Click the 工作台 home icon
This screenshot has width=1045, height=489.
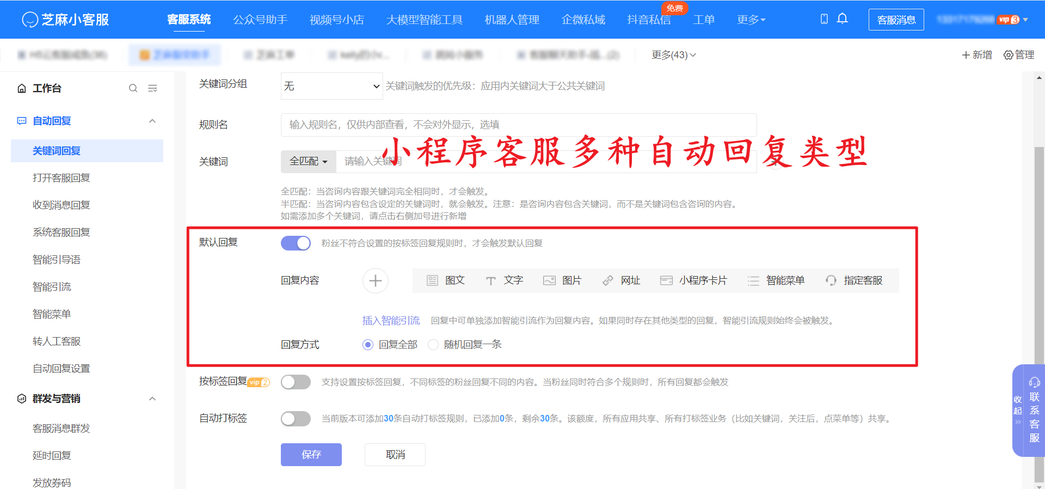[22, 88]
